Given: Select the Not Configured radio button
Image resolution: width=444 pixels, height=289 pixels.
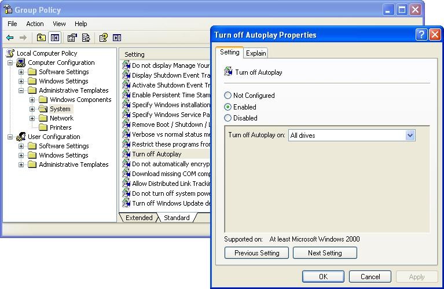Looking at the screenshot, I should click(x=228, y=96).
